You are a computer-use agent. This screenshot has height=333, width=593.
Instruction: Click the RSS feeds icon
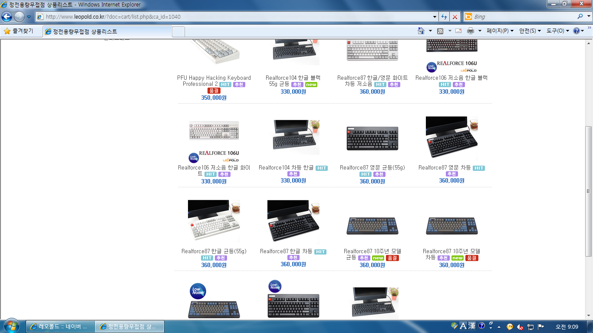pos(440,31)
